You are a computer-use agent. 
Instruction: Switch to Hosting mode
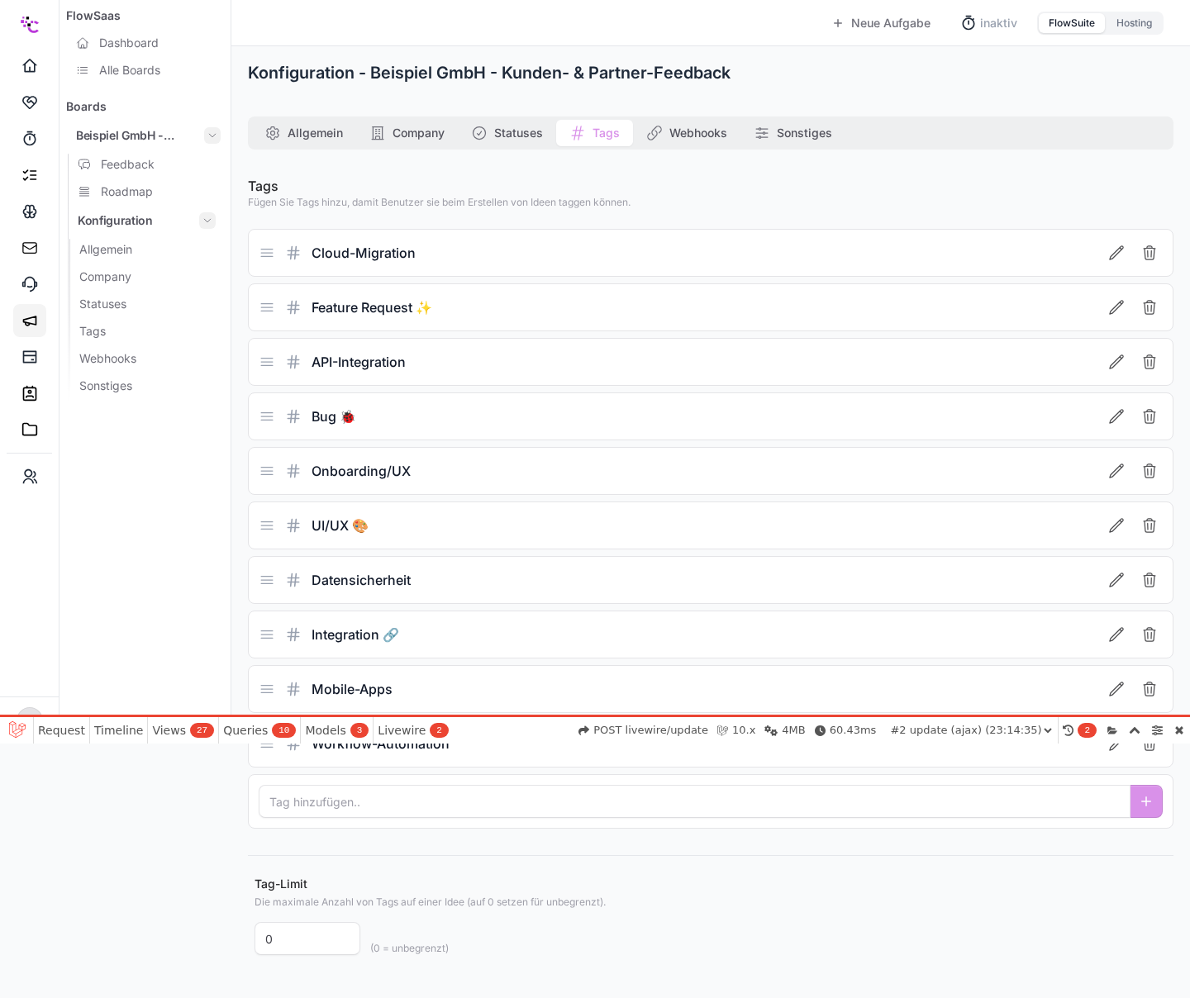[x=1134, y=23]
